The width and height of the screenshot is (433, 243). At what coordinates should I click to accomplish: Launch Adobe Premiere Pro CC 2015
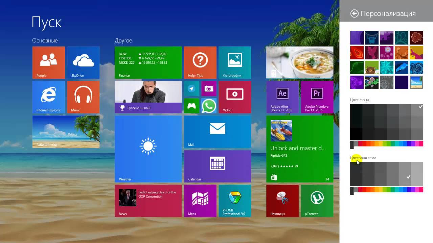pos(317,97)
